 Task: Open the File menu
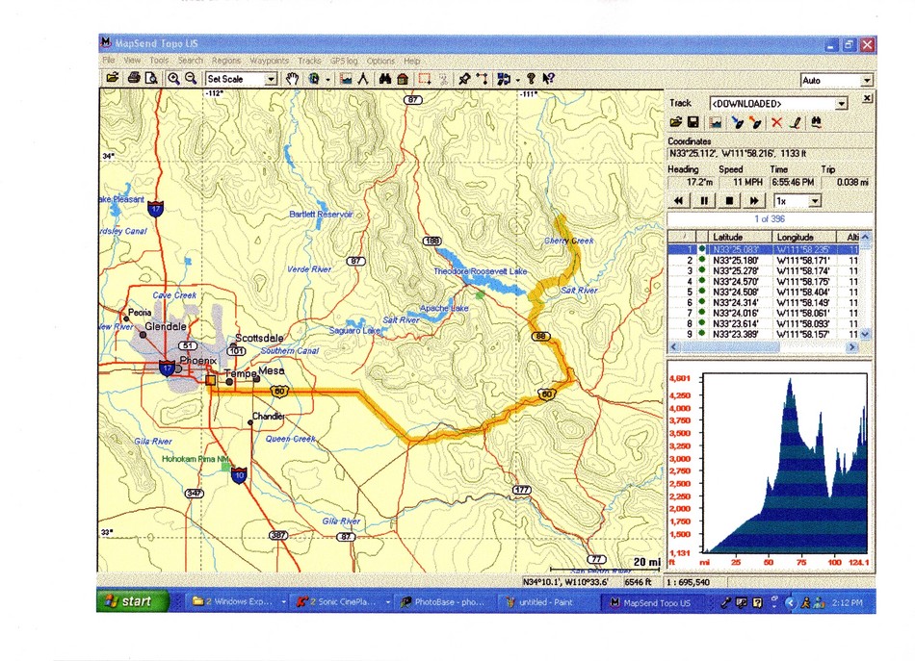[109, 60]
